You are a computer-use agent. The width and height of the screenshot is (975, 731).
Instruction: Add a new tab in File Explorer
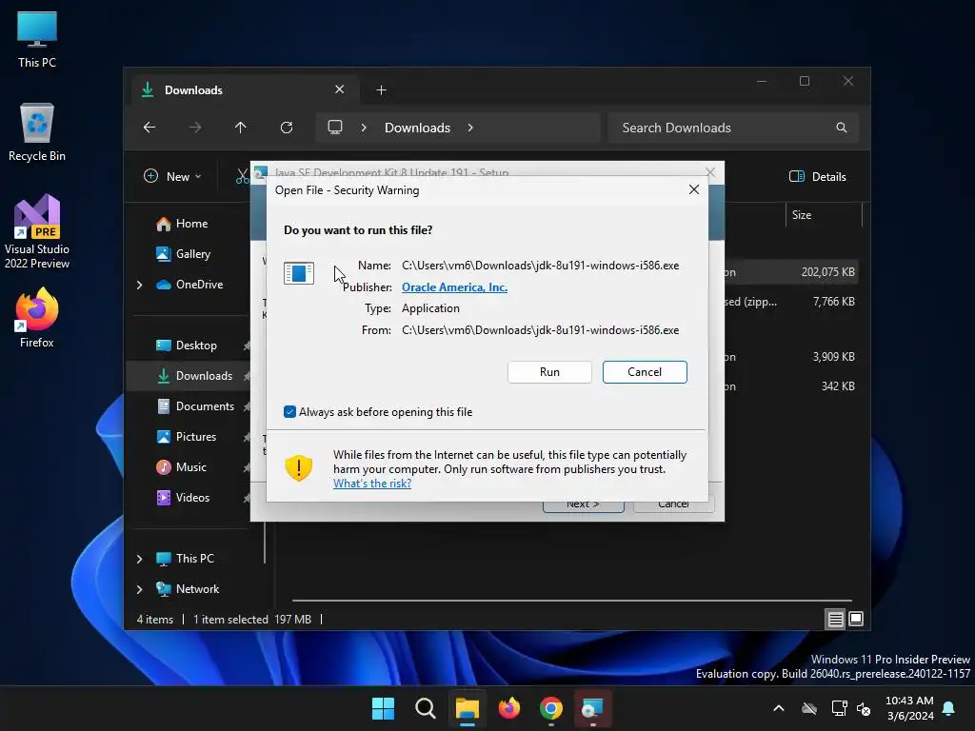click(381, 90)
